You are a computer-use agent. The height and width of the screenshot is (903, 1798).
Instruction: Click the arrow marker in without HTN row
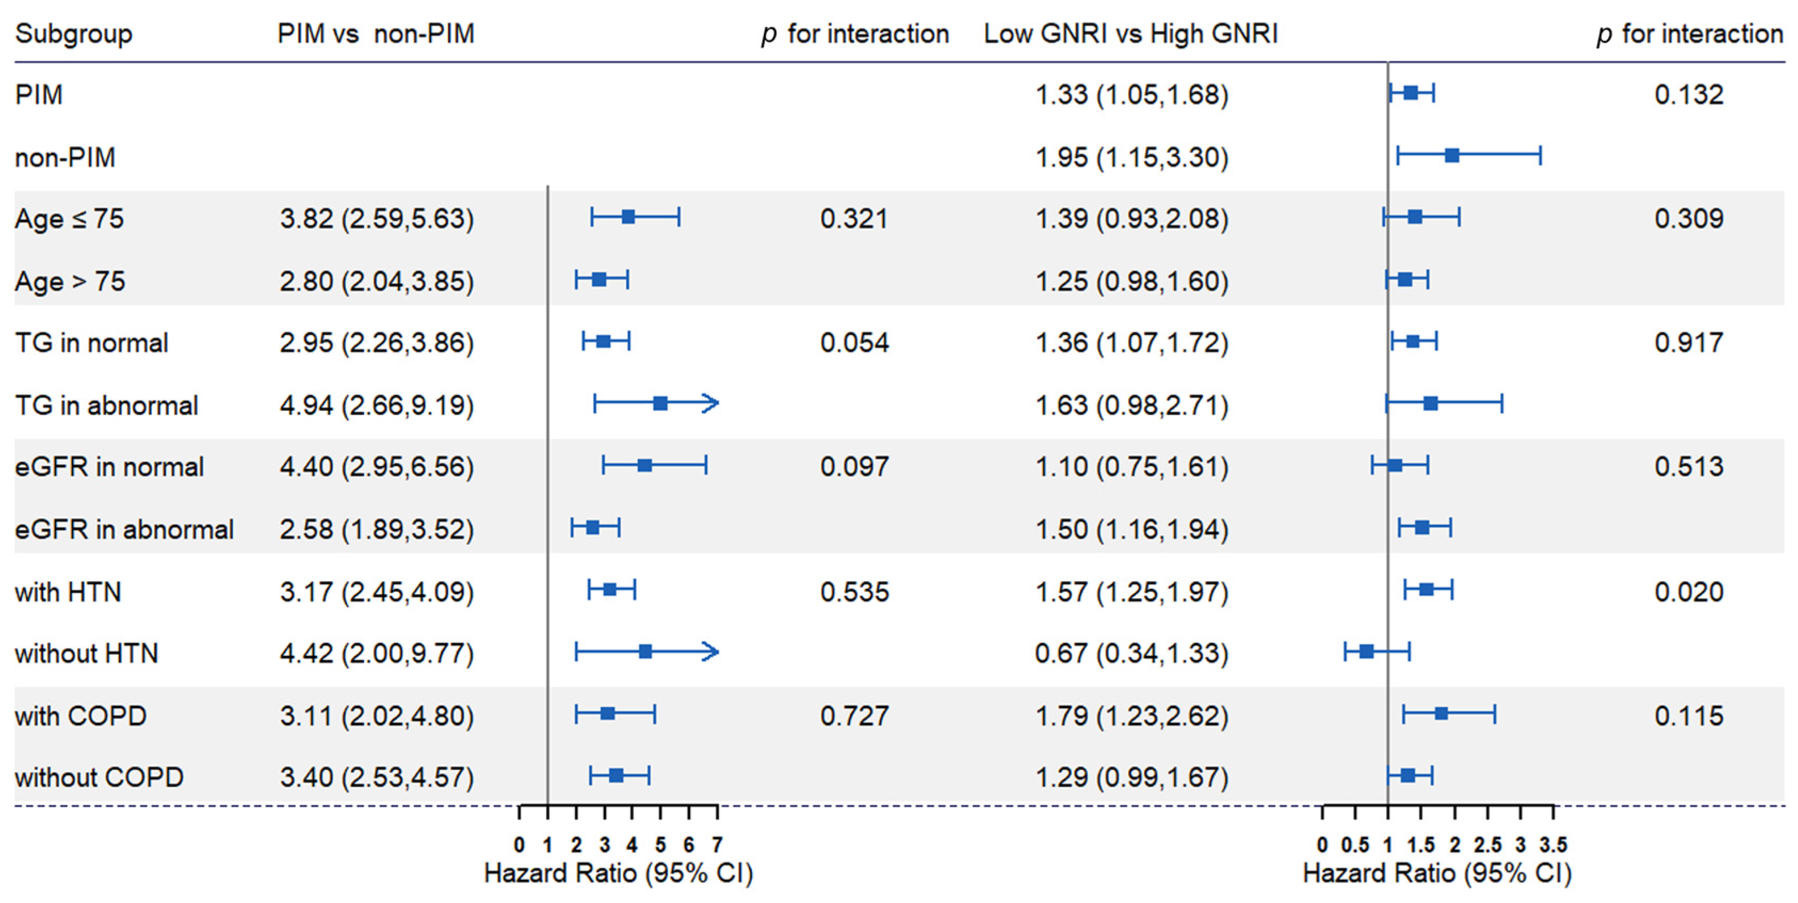coord(710,652)
